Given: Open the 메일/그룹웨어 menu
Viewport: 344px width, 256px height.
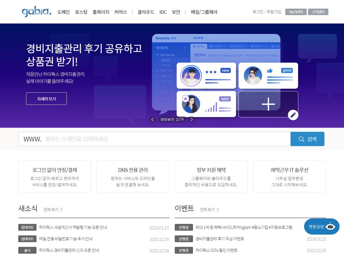Looking at the screenshot, I should coord(204,12).
